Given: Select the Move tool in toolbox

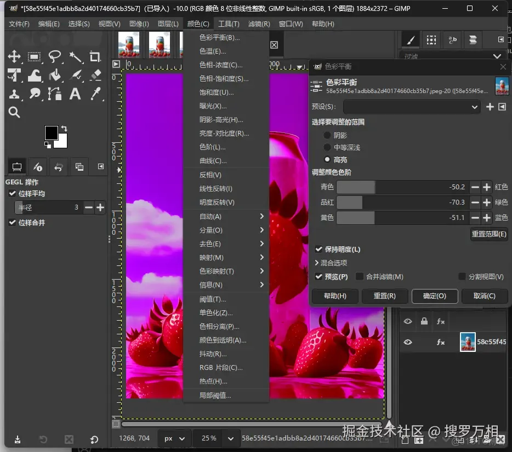Looking at the screenshot, I should [14, 57].
